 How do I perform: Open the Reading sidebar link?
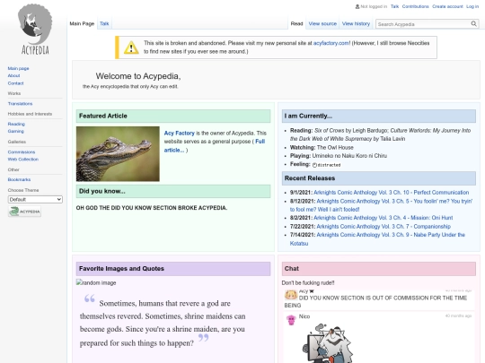(16, 124)
